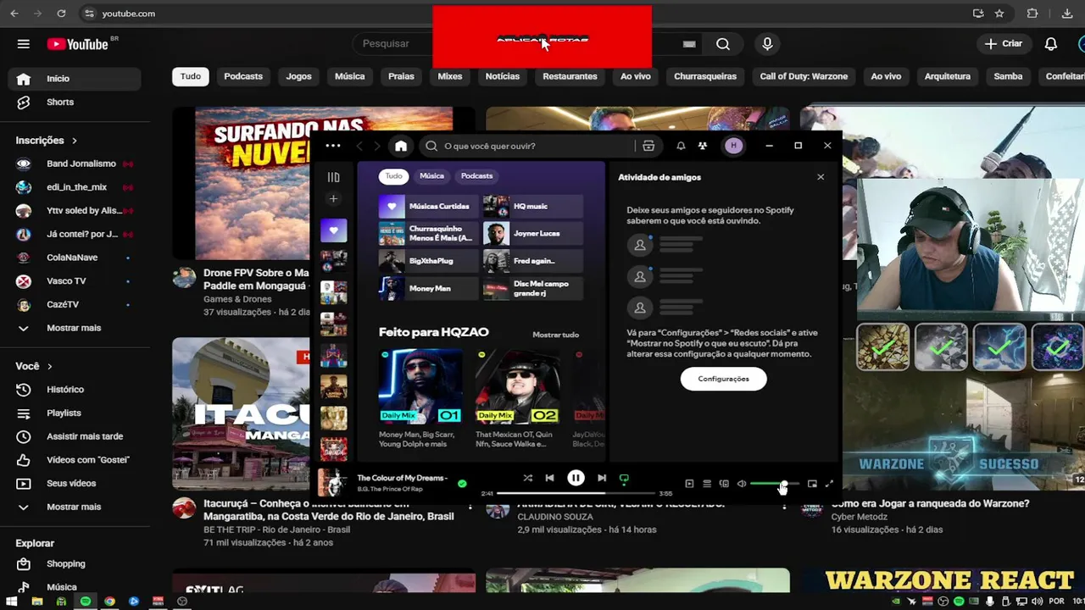The image size is (1085, 610).
Task: Skip to next track in Spotify
Action: [x=602, y=478]
